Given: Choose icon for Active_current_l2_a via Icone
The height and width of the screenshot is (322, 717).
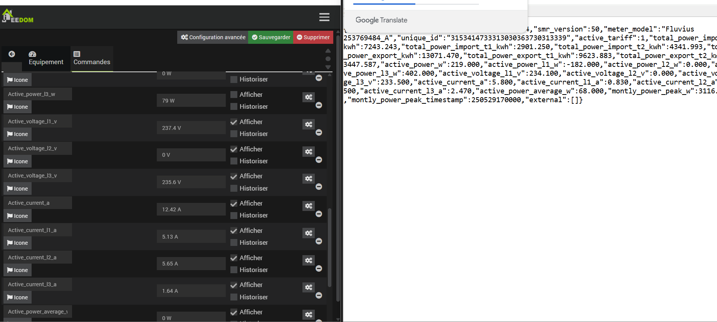Looking at the screenshot, I should [18, 270].
